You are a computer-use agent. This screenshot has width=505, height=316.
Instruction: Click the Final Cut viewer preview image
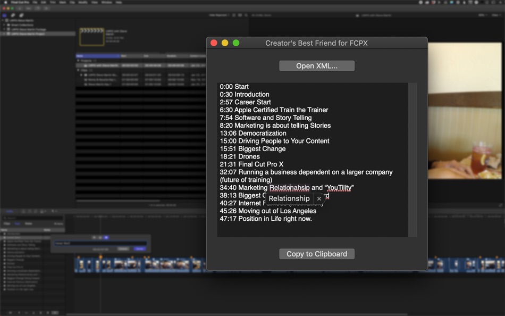point(465,111)
